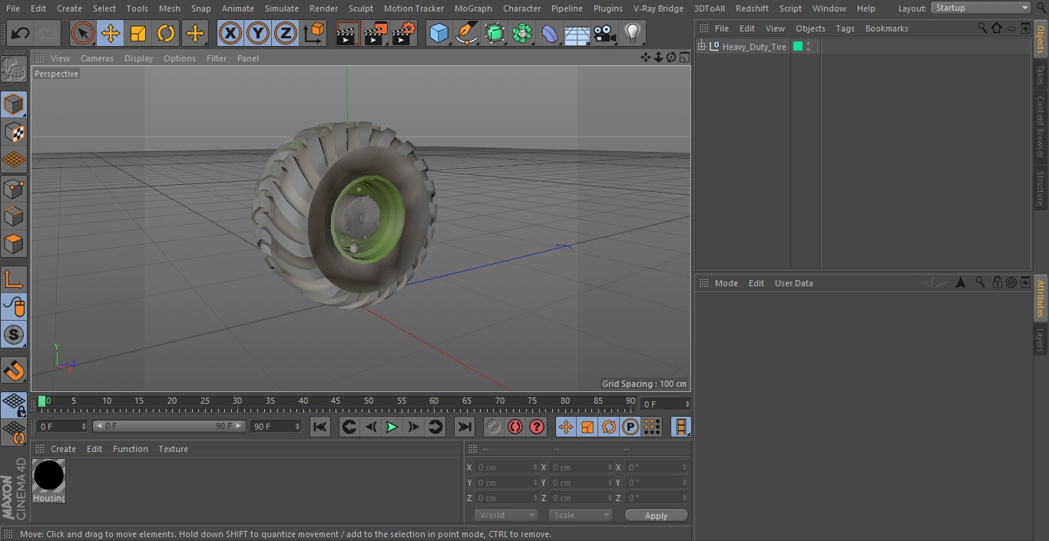Open the World coordinate dropdown
The width and height of the screenshot is (1049, 541).
pyautogui.click(x=505, y=515)
